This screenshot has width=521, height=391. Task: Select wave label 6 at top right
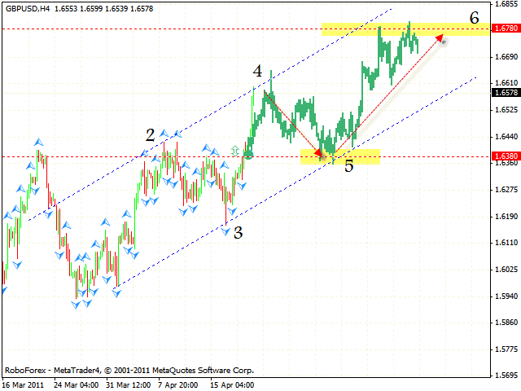tap(475, 17)
